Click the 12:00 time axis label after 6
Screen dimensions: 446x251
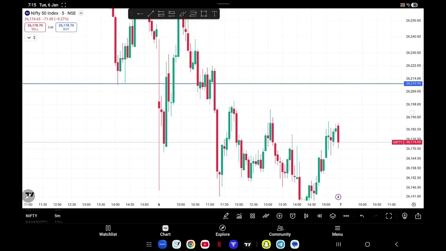pyautogui.click(x=239, y=205)
